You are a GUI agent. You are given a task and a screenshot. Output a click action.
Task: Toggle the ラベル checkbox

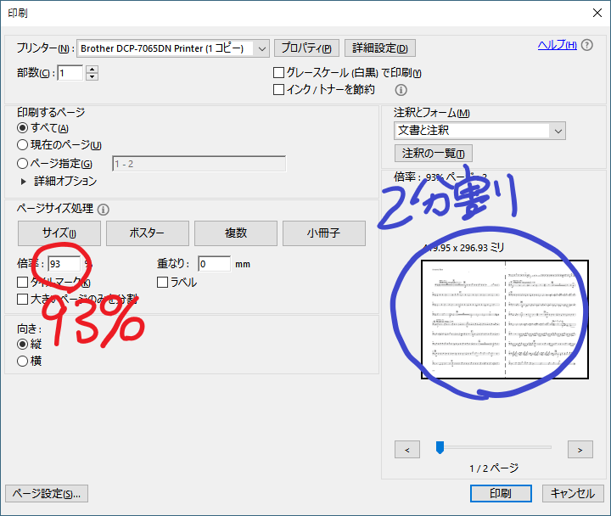point(162,282)
